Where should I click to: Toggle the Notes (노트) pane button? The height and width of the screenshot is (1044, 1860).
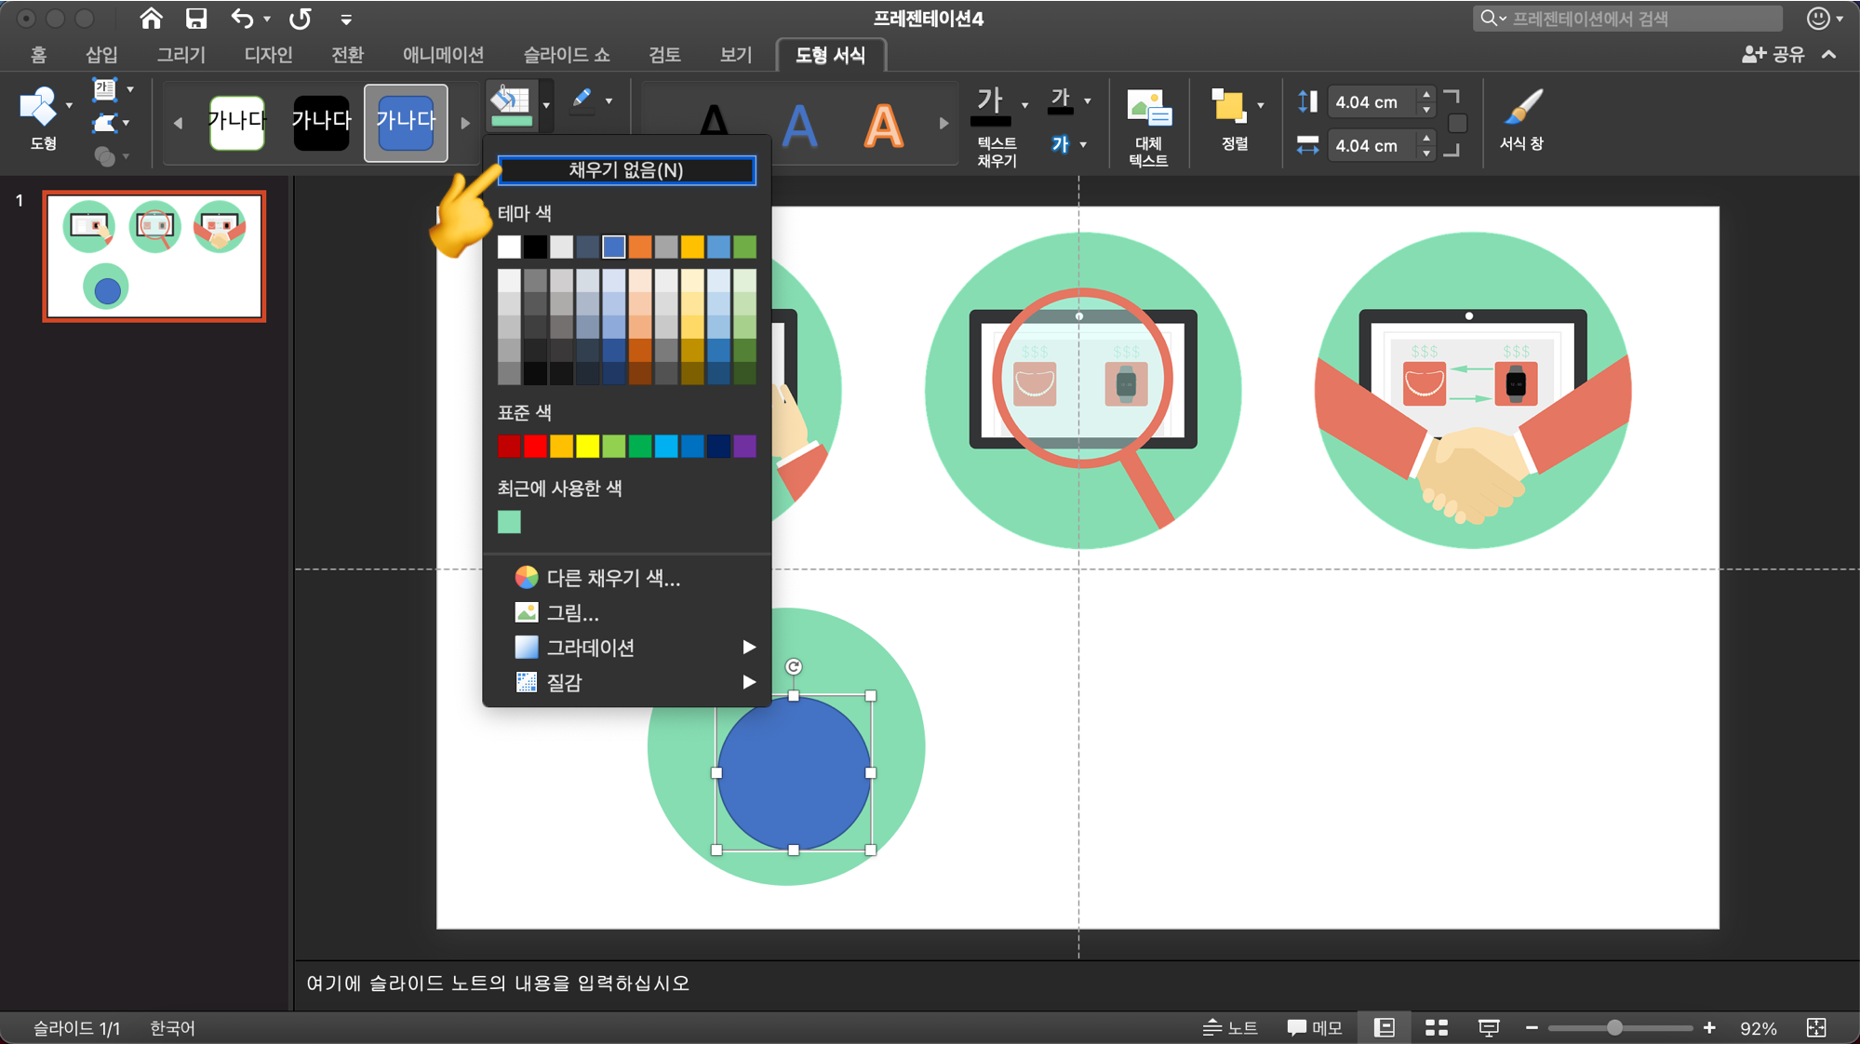pos(1230,1027)
